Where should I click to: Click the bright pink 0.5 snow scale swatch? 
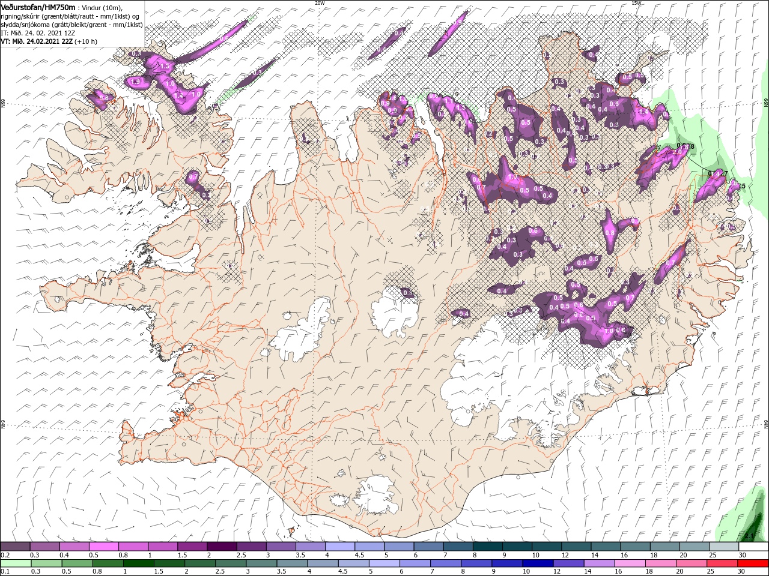(104, 547)
